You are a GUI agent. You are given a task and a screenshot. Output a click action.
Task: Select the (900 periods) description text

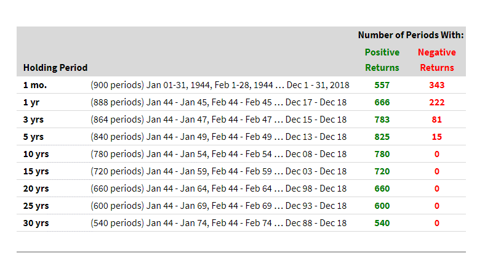click(220, 85)
